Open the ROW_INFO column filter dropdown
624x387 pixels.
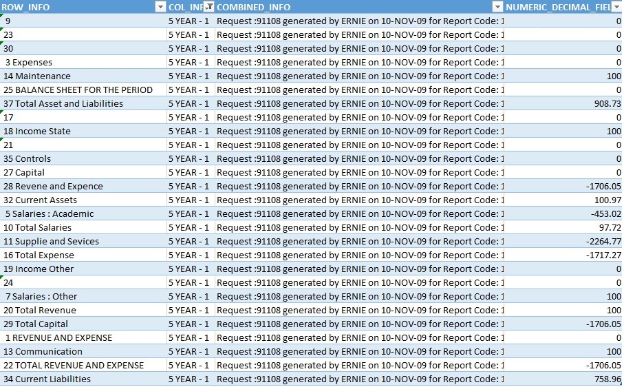point(160,7)
